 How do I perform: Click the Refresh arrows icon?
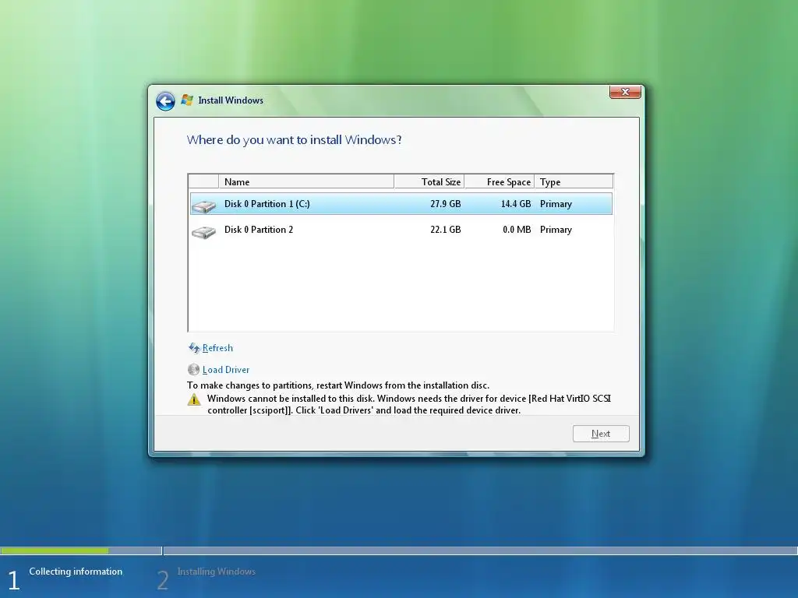[x=194, y=348]
